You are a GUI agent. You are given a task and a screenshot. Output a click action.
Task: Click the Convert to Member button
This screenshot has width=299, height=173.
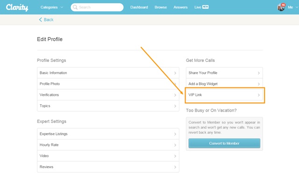pos(224,143)
